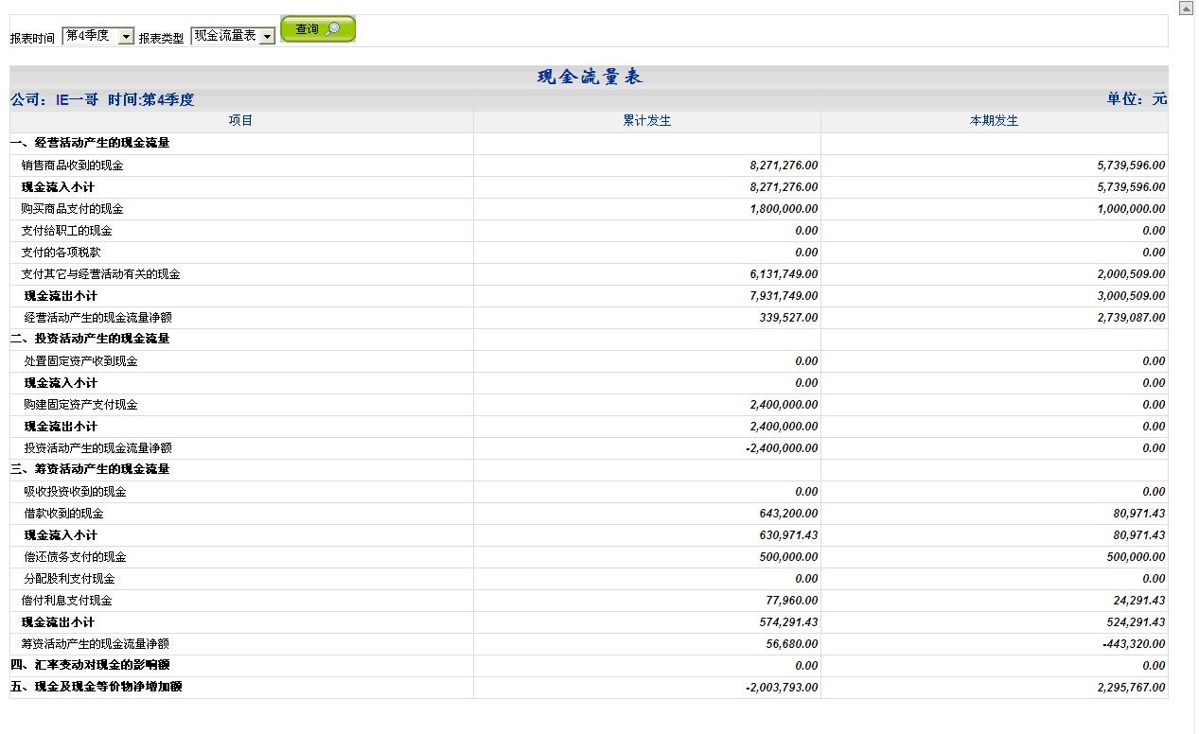Click the value 524,291.43
Screen dimensions: 1199x734
pos(1136,622)
